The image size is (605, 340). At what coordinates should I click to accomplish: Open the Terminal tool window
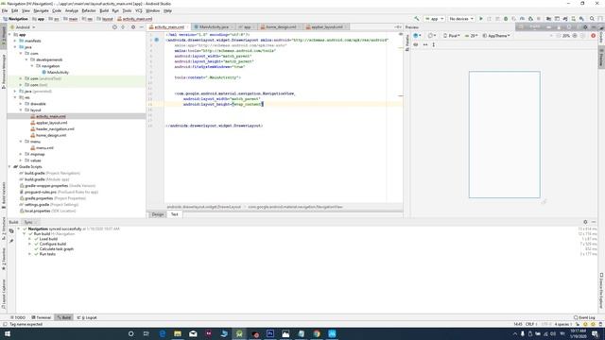coord(42,317)
